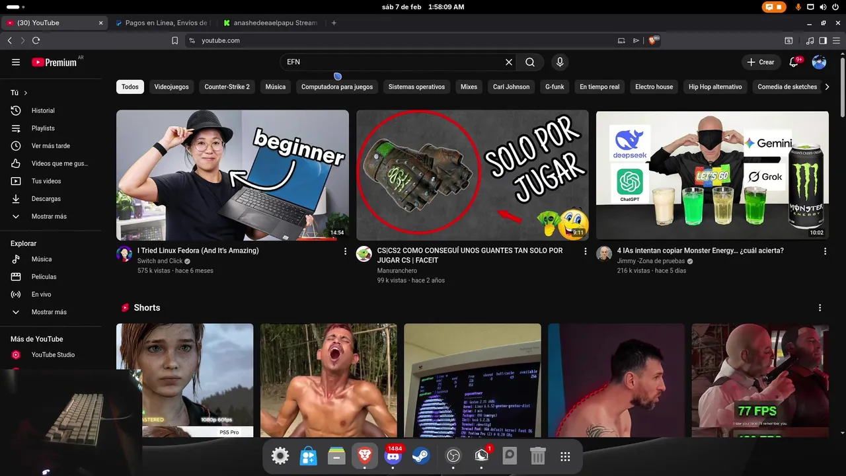Open the YouTube hamburger guide menu
Viewport: 846px width, 476px height.
pyautogui.click(x=16, y=62)
